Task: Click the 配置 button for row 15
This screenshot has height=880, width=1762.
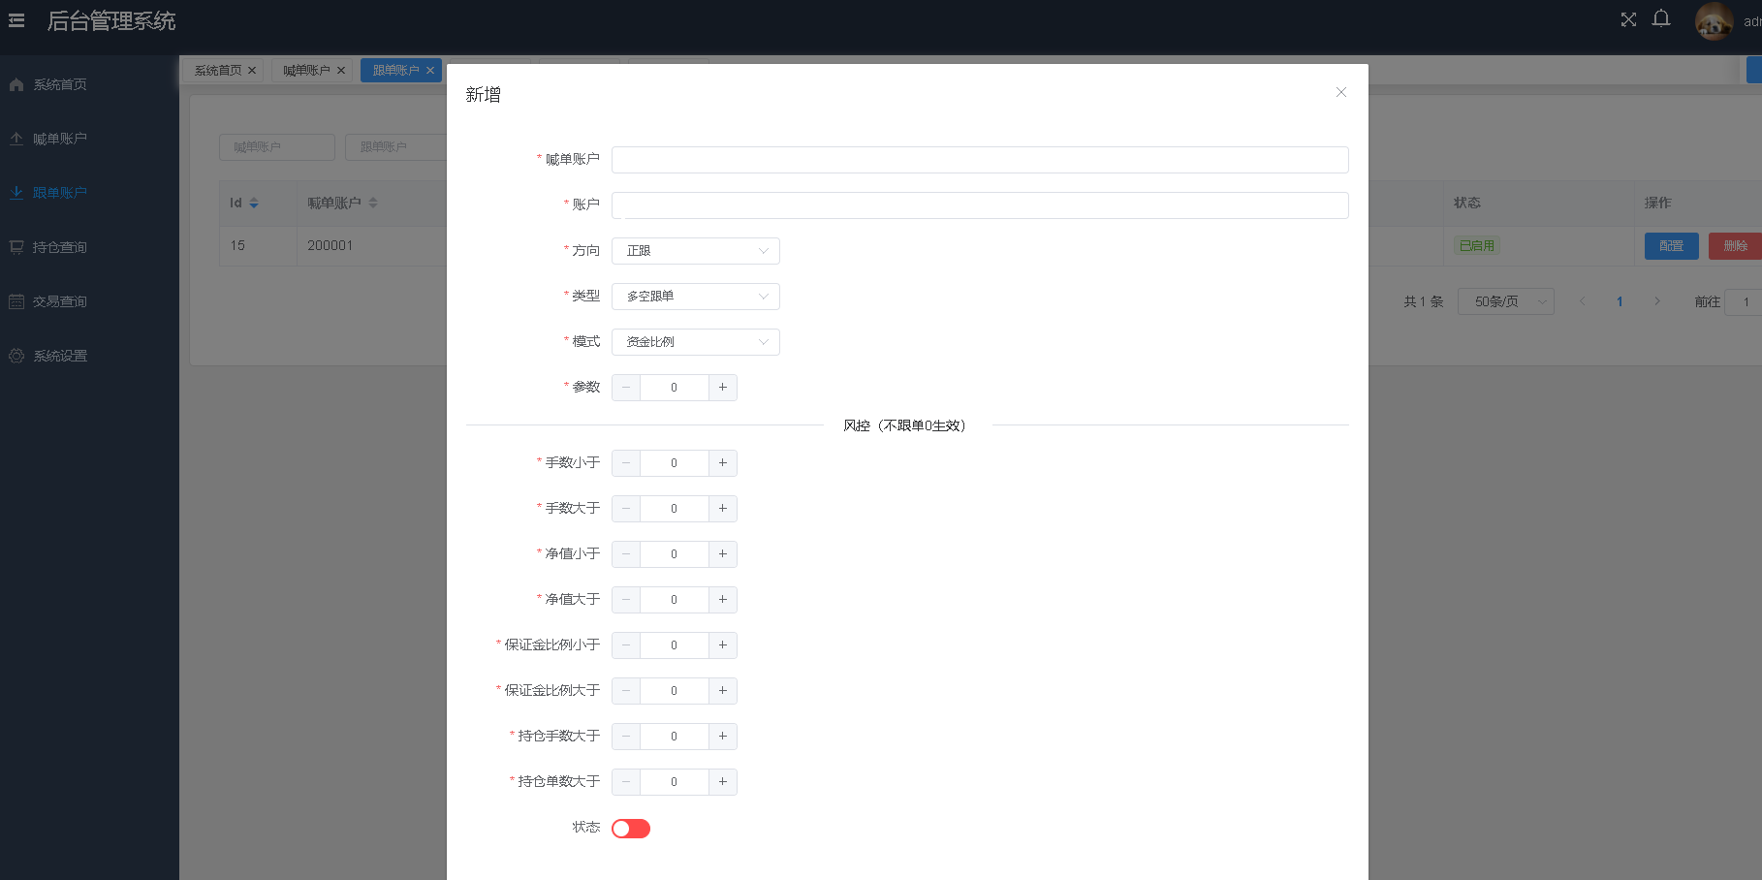Action: (1672, 246)
